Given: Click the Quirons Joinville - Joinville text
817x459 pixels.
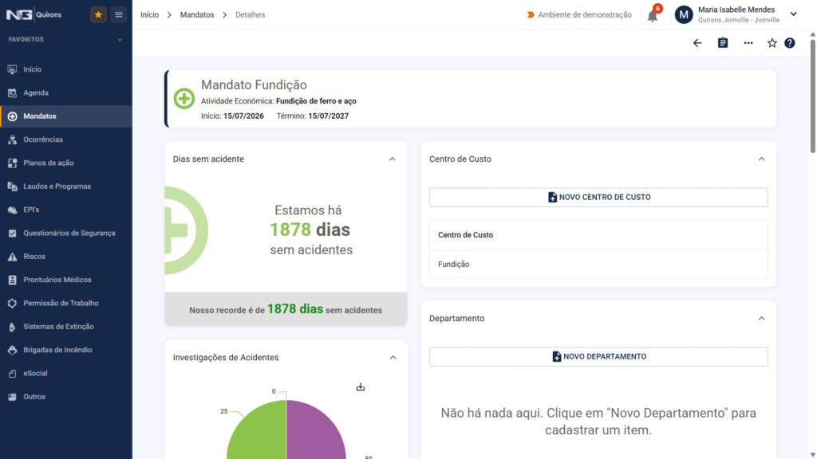Looking at the screenshot, I should click(739, 20).
